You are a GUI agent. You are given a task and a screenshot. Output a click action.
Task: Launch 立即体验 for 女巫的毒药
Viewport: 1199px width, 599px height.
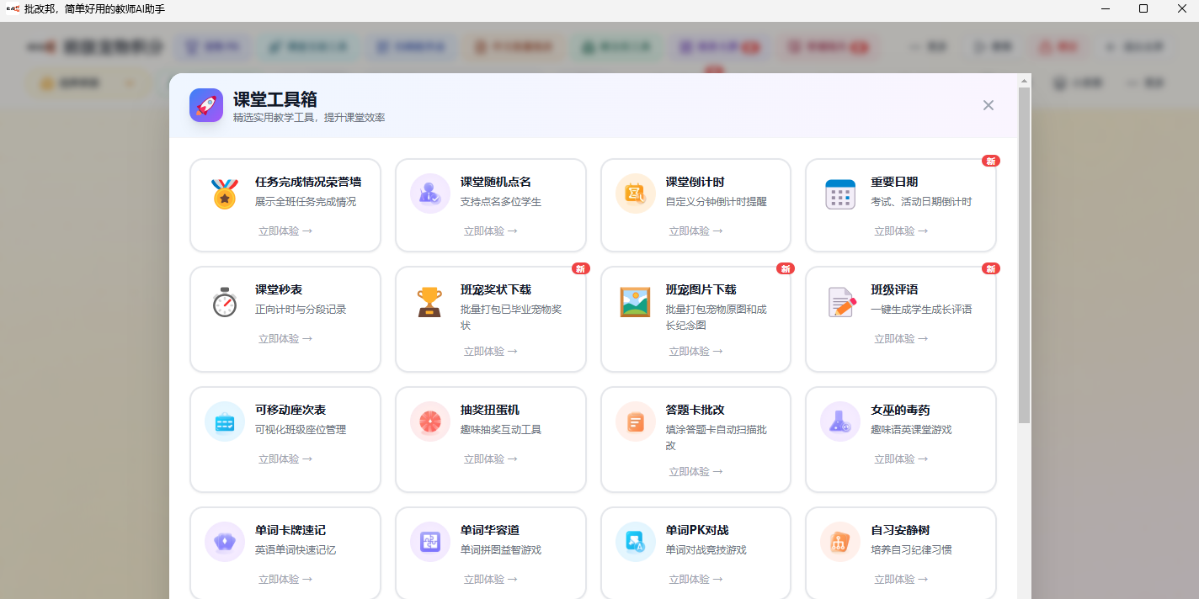(901, 459)
